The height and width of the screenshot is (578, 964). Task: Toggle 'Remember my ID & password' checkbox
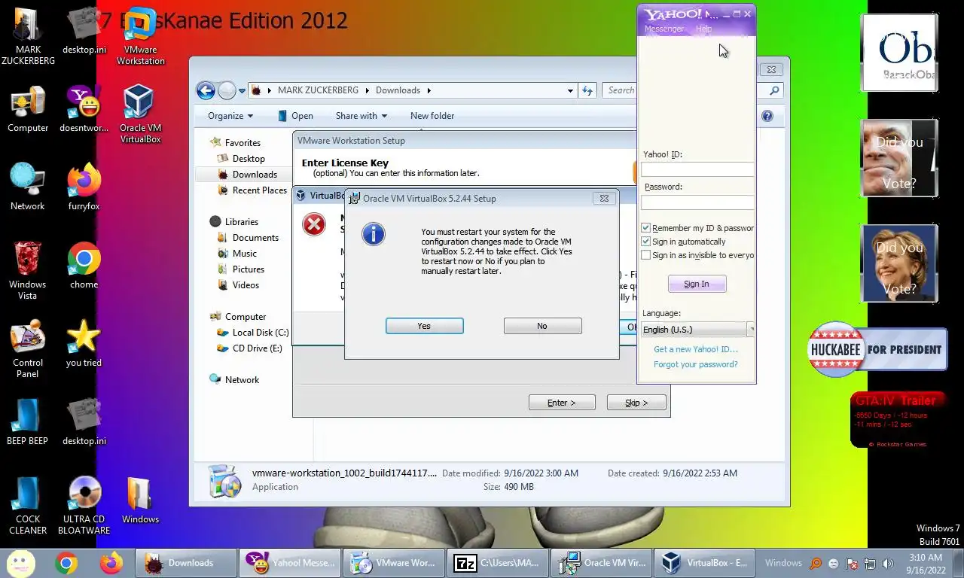click(645, 228)
